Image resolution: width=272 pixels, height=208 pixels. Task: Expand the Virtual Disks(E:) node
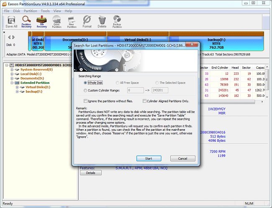click(17, 87)
